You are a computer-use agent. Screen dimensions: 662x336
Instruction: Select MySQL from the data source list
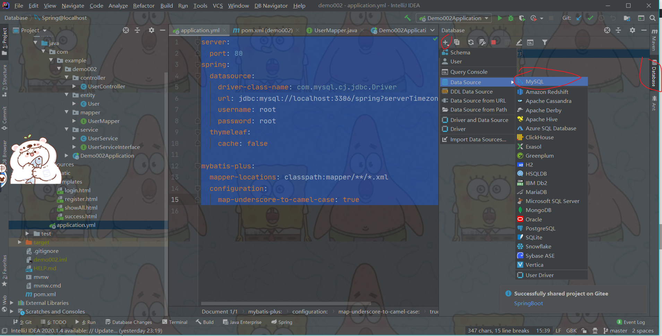(x=551, y=81)
